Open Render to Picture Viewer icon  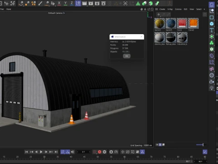[91, 3]
